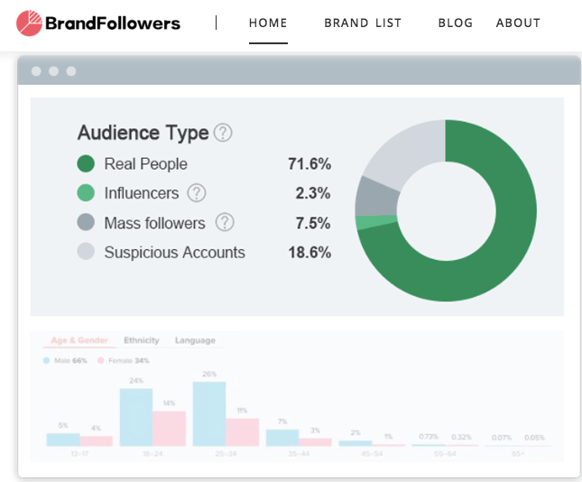Click the help icon beside Influencers
The image size is (582, 482).
click(x=197, y=193)
